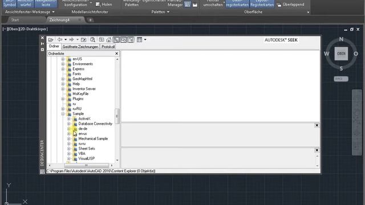Expand the Database Connectivity folder

[x=68, y=124]
